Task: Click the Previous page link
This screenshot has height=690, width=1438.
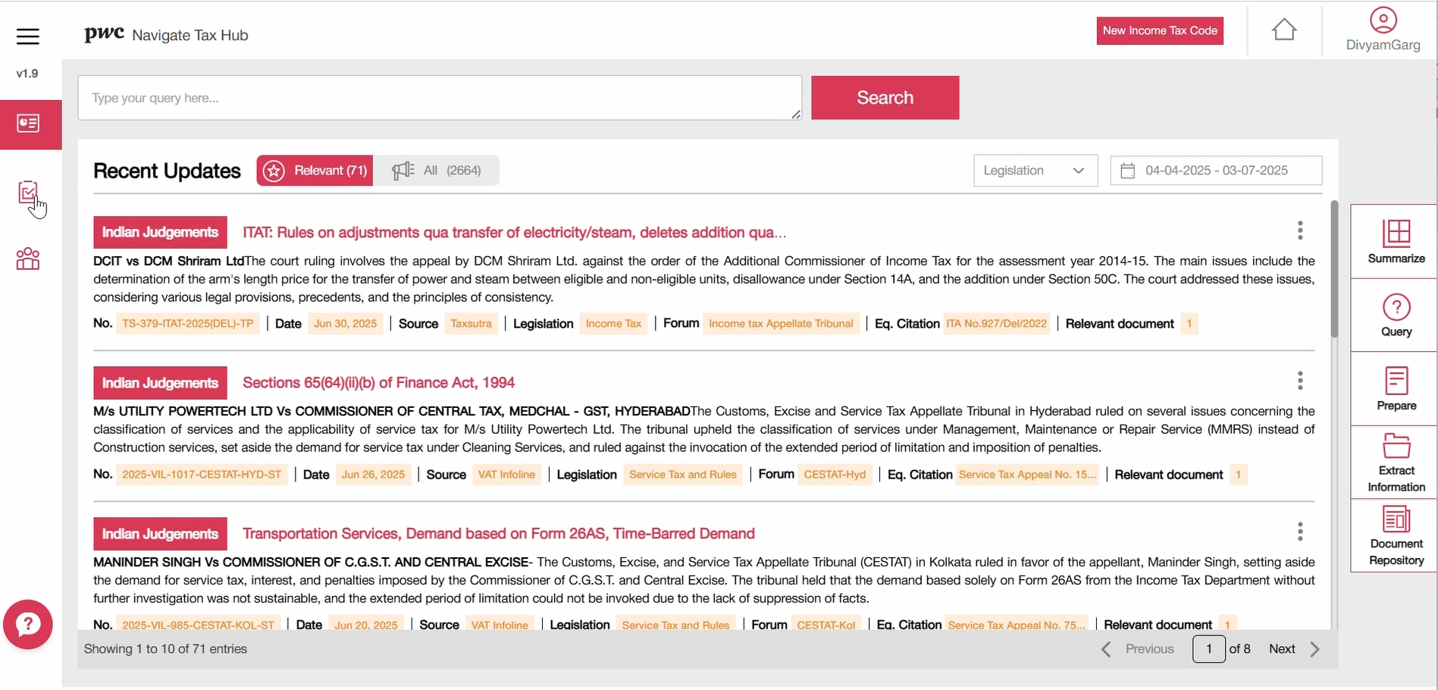Action: click(x=1149, y=649)
